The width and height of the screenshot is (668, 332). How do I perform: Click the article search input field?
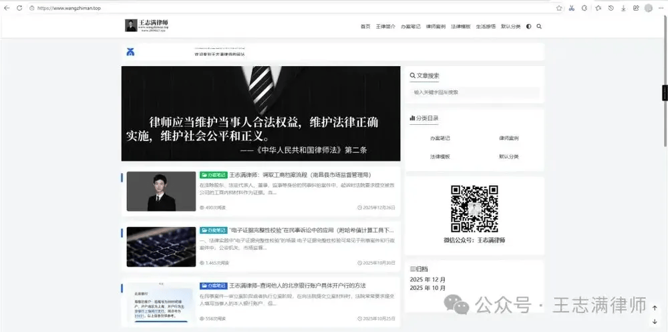pyautogui.click(x=474, y=92)
